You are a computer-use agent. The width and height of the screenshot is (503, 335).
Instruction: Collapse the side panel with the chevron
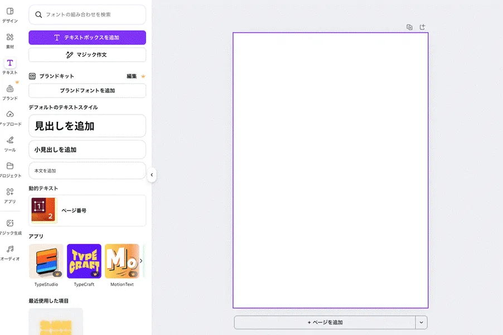[x=152, y=175]
